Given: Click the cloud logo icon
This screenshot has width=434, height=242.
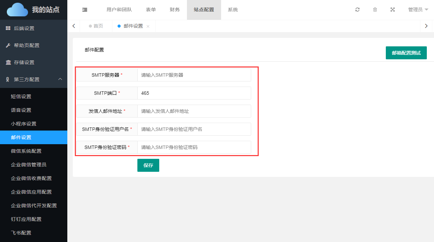Looking at the screenshot, I should (x=17, y=10).
